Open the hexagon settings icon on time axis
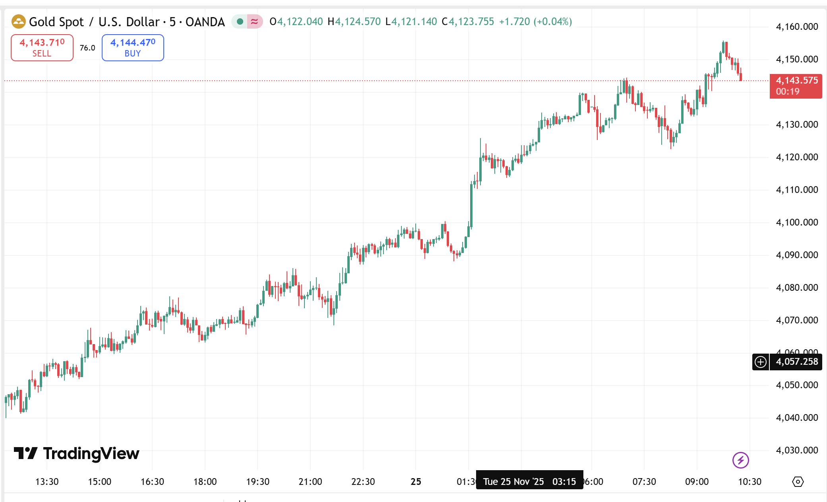Screen dimensions: 827x502 (798, 482)
